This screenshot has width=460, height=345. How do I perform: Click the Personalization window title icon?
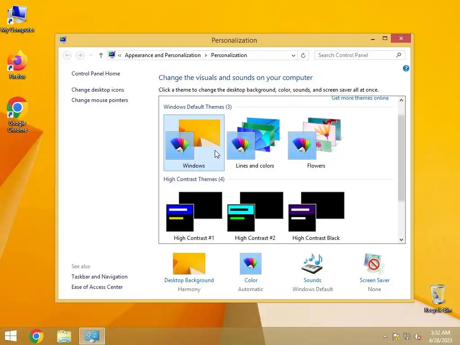point(63,40)
